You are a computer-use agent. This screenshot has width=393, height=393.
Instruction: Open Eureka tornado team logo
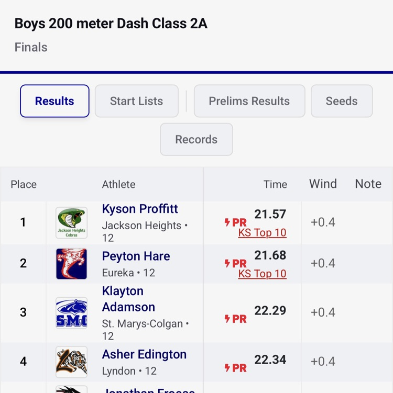pos(71,264)
